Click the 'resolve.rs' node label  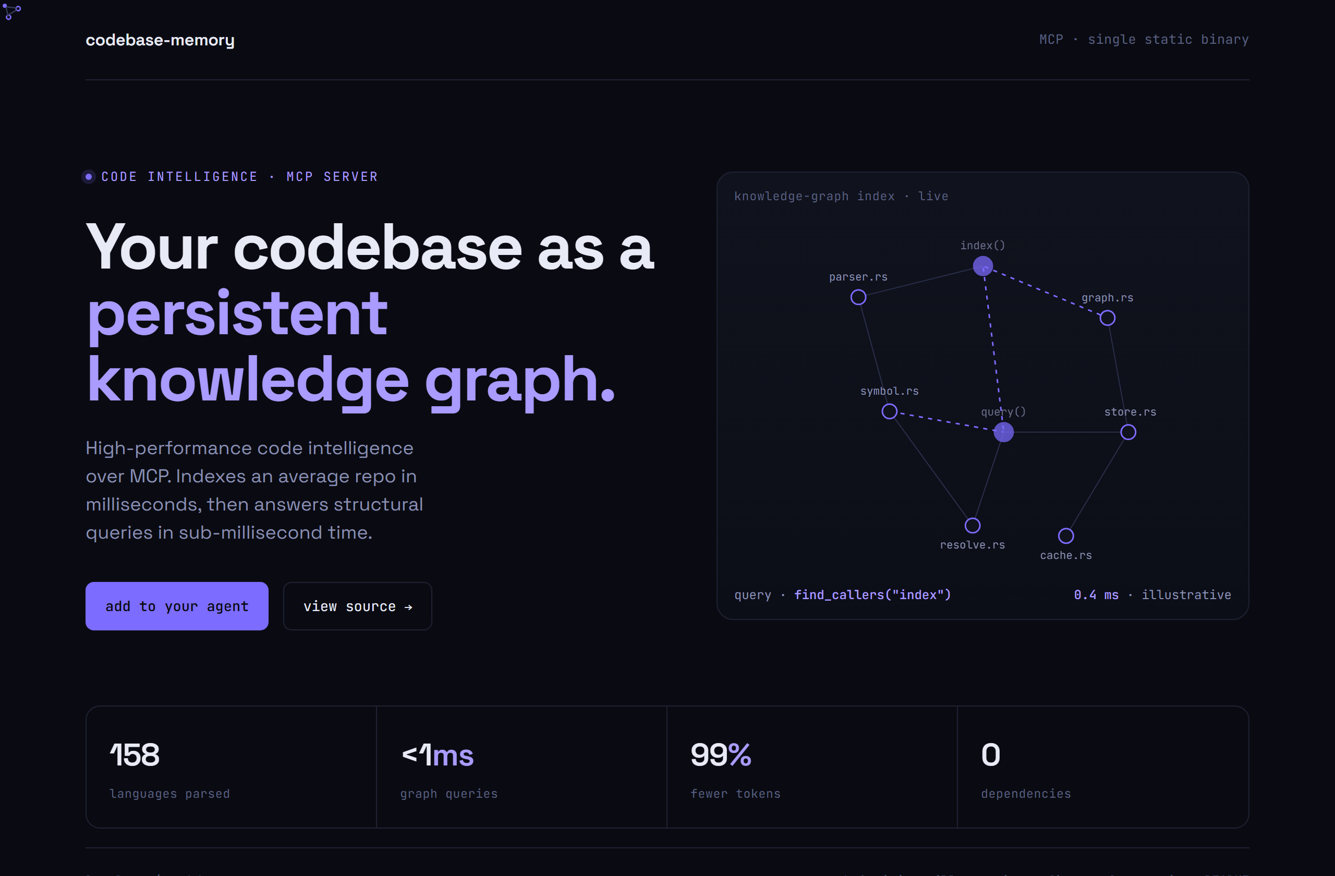coord(972,544)
